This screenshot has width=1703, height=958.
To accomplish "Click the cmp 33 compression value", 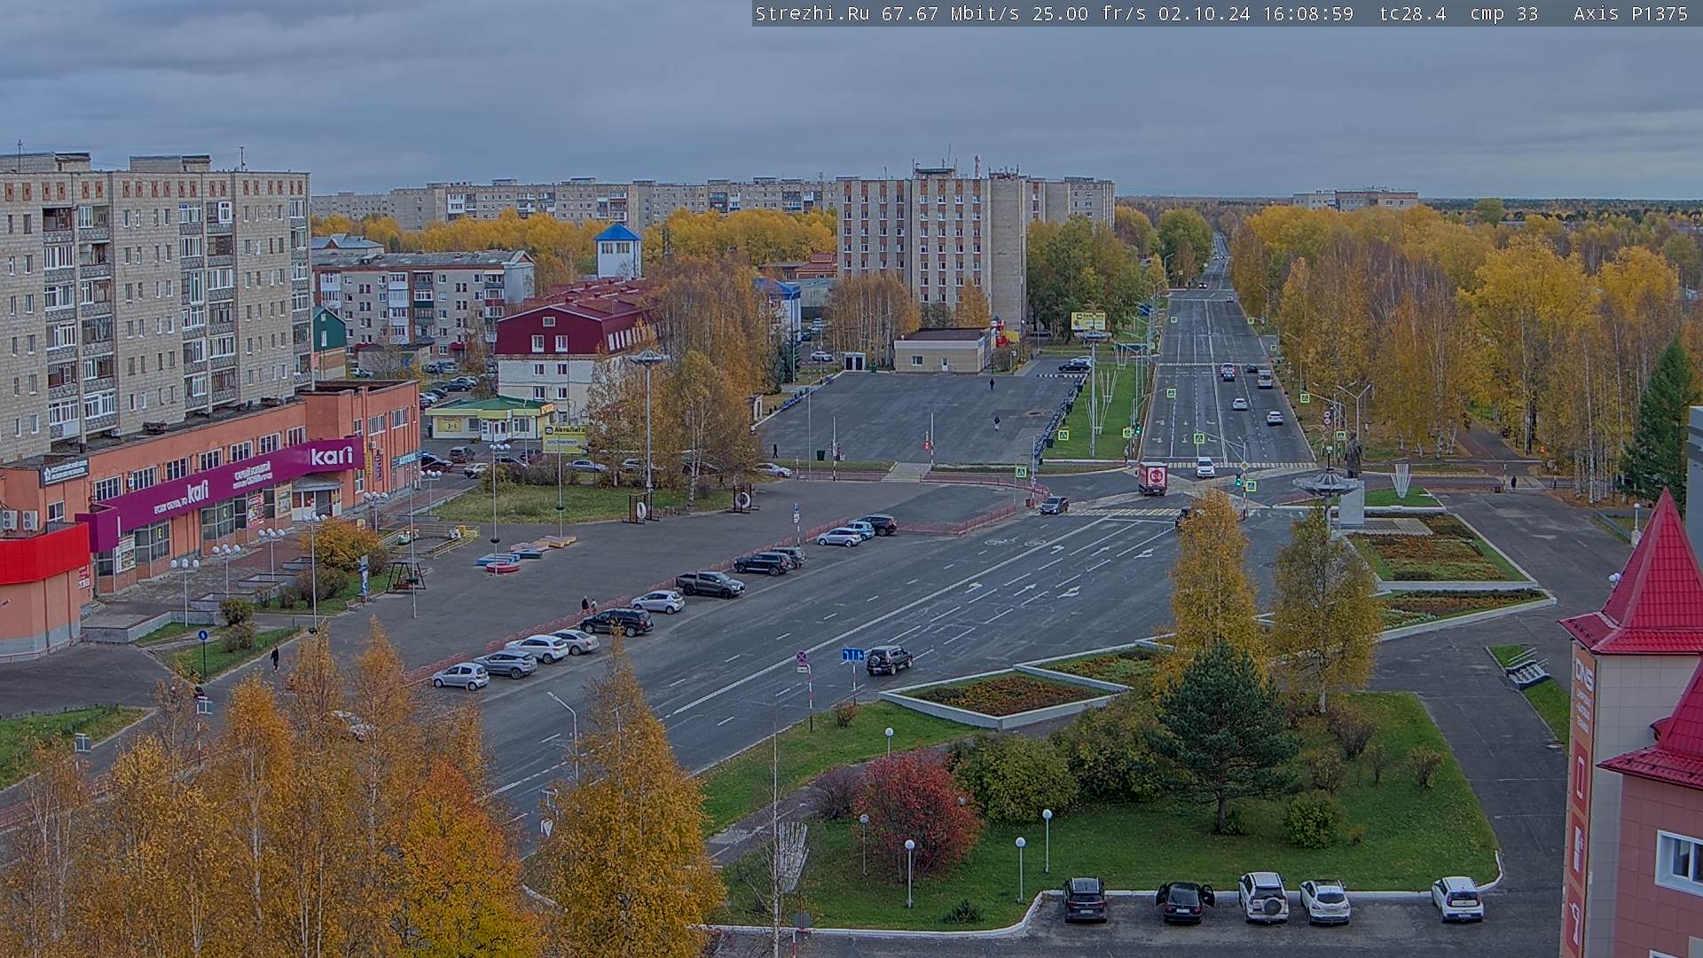I will coord(1504,13).
